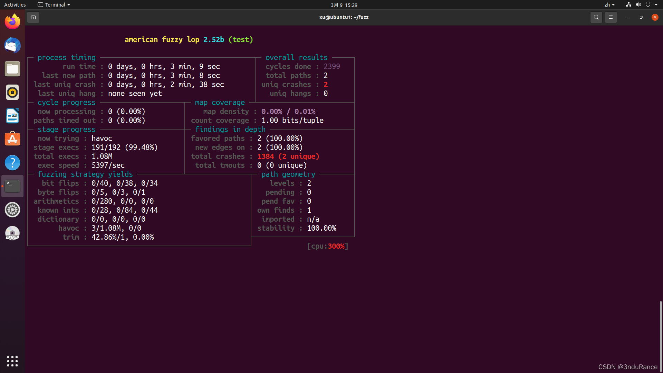Open the Help icon in dock

pos(12,163)
